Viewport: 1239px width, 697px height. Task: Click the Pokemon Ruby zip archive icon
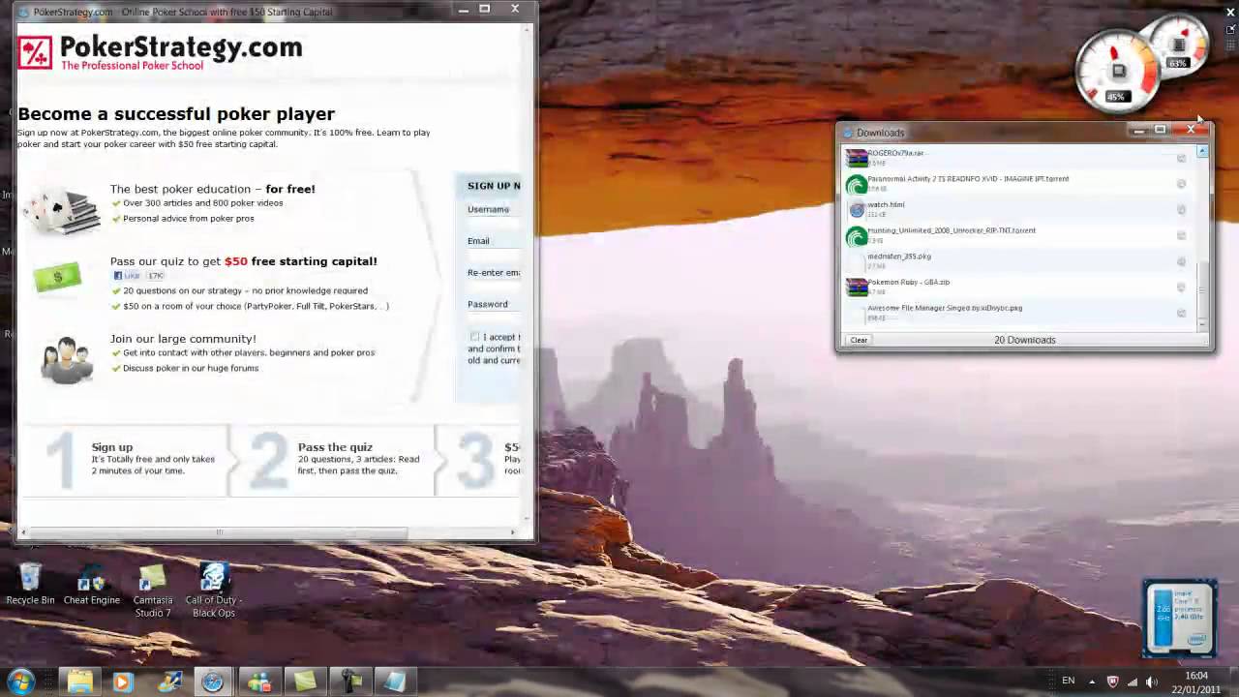pyautogui.click(x=857, y=287)
